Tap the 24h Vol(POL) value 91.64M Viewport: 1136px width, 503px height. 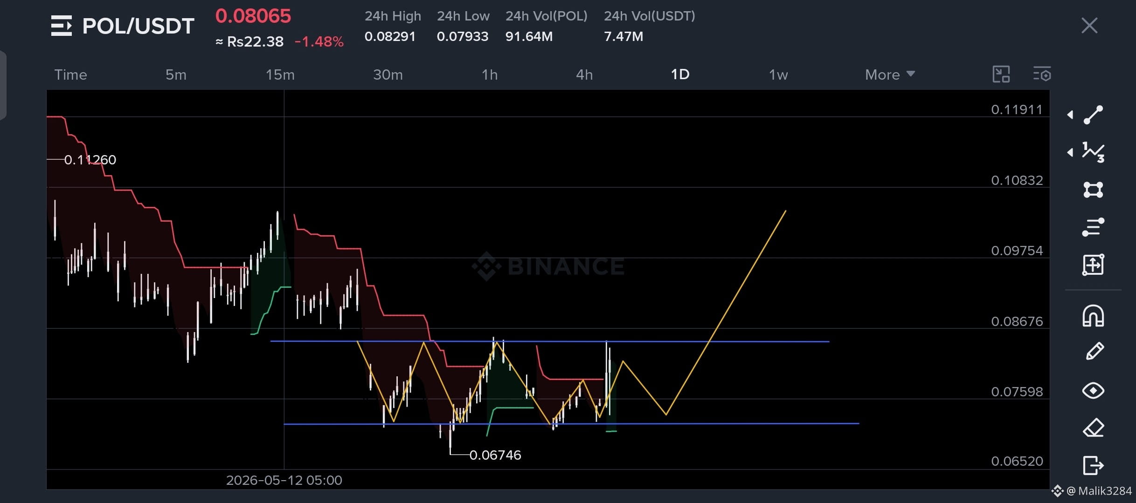(529, 36)
